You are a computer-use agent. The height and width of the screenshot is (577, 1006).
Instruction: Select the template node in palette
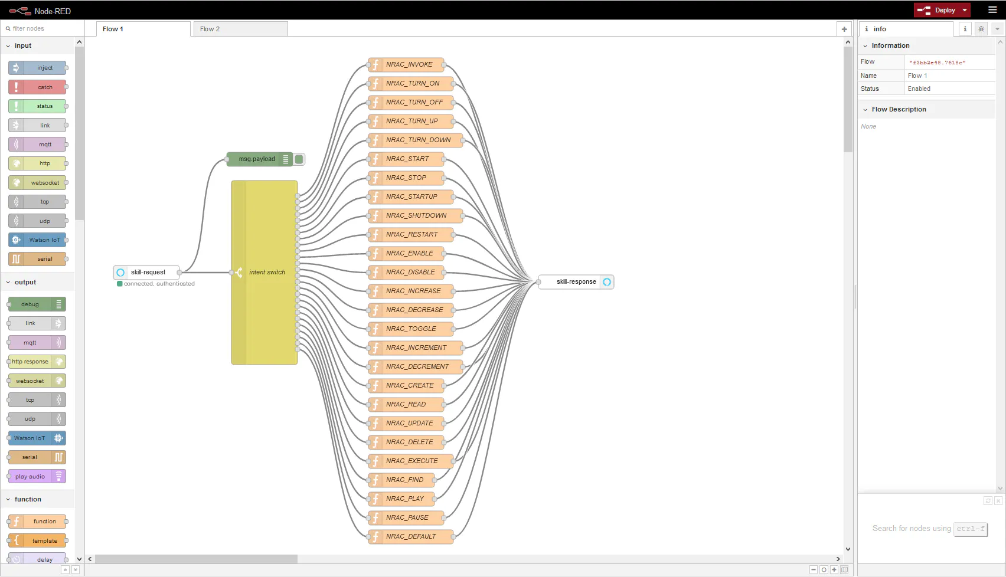click(x=37, y=541)
